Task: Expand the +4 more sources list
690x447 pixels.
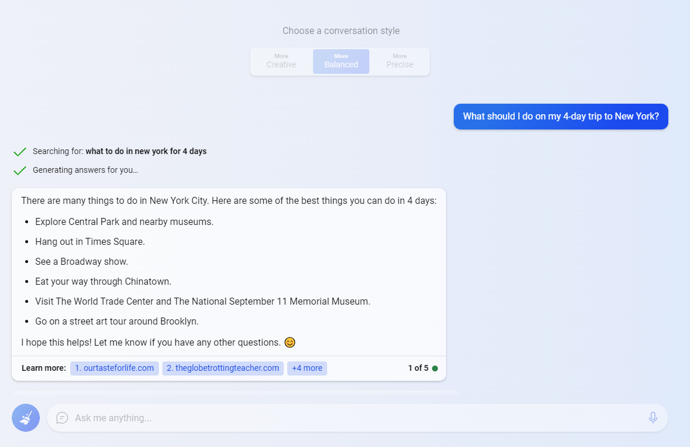Action: point(307,368)
